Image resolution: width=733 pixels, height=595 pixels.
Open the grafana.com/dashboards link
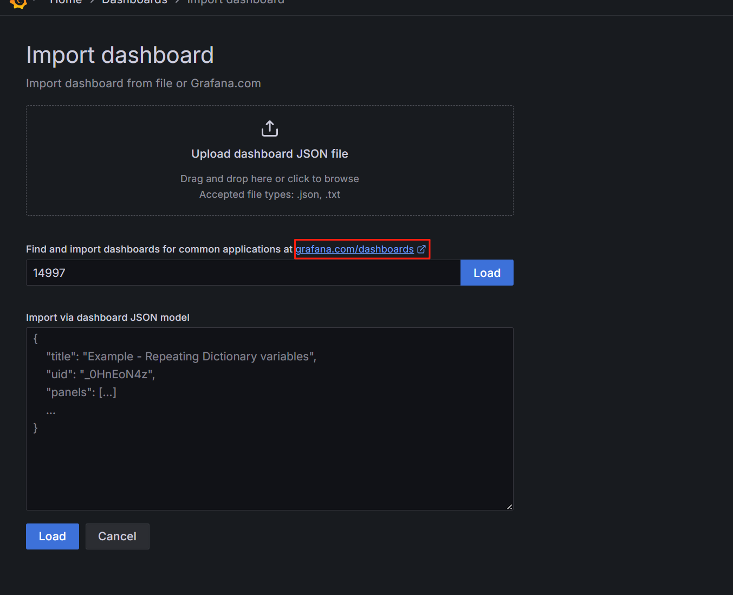click(x=355, y=249)
